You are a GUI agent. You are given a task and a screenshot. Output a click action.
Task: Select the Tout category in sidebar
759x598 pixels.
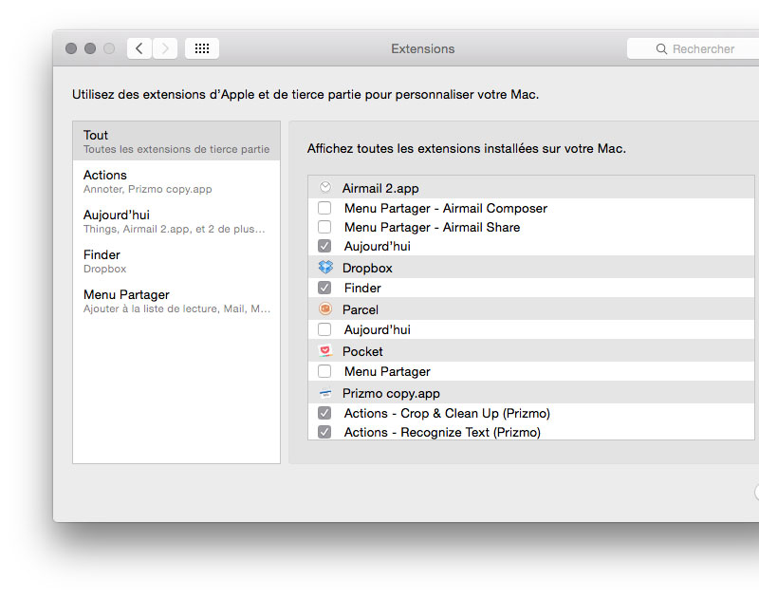[176, 140]
